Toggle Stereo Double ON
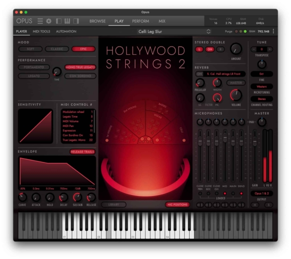Image resolution: width=291 pixels, height=259 pixels. (x=210, y=49)
